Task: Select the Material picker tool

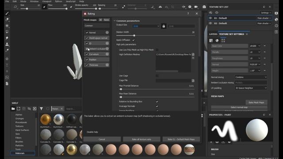Action: 7,50
